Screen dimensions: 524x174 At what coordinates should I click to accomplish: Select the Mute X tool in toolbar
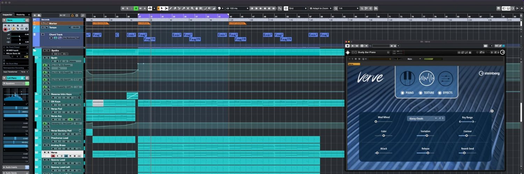pyautogui.click(x=188, y=8)
